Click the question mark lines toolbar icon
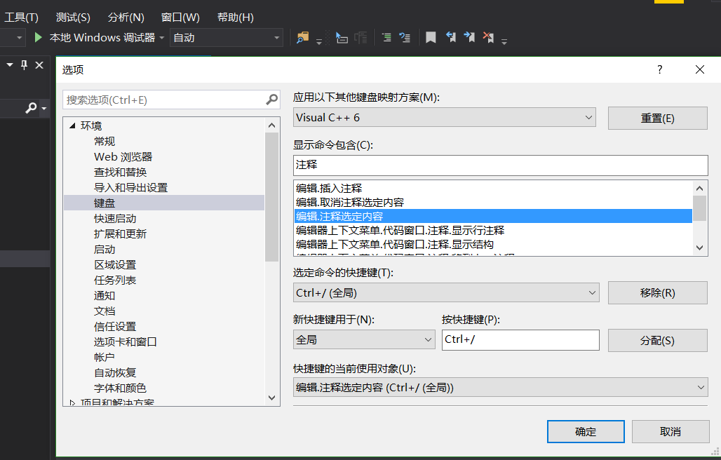Screen dimensions: 721x460 coord(405,37)
